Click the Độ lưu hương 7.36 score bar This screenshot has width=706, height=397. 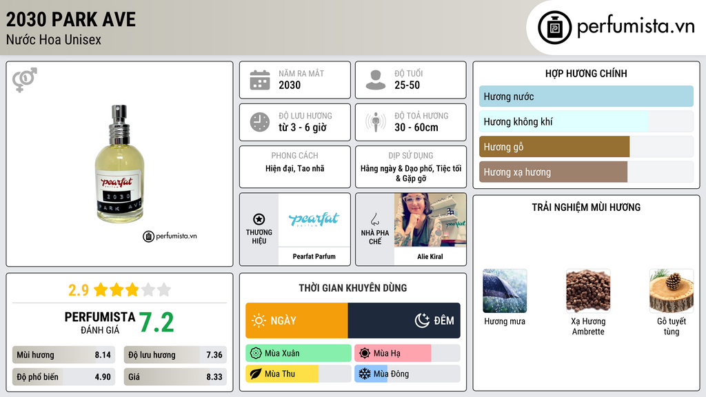(x=175, y=355)
